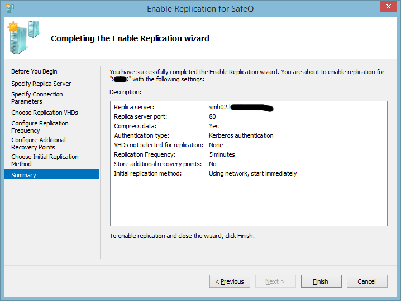Click the greyed-out Next button
This screenshot has height=301, width=401.
tap(275, 281)
